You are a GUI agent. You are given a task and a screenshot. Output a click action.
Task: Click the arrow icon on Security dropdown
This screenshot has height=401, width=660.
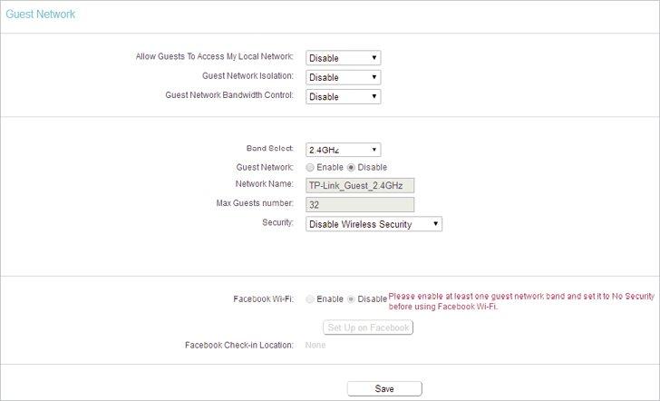[x=436, y=224]
